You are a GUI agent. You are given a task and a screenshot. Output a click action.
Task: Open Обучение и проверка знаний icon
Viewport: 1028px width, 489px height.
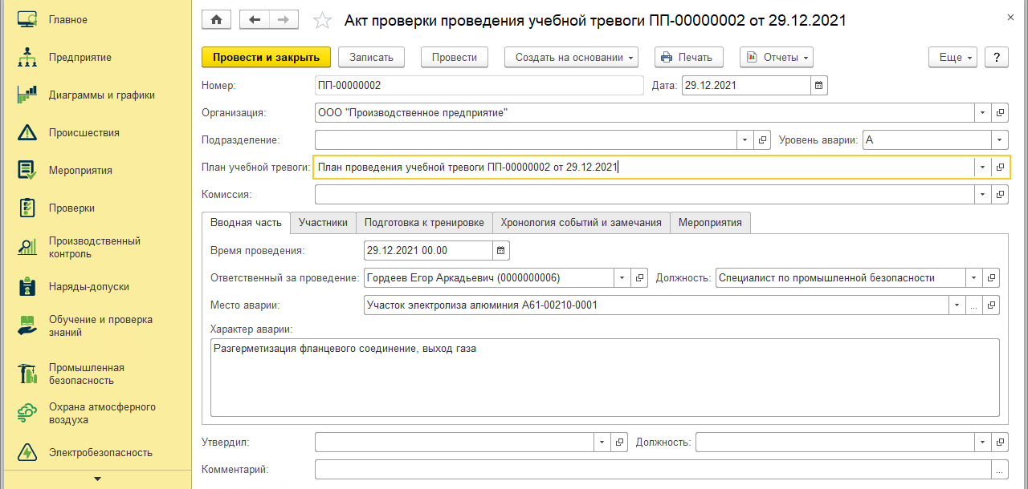[x=27, y=325]
